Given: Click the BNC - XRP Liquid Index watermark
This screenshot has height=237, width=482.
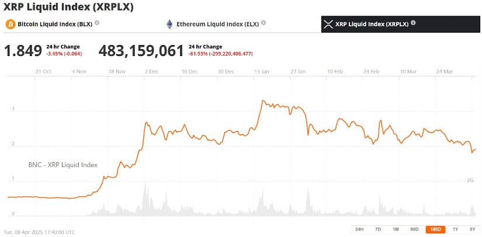Looking at the screenshot, I should tap(63, 165).
